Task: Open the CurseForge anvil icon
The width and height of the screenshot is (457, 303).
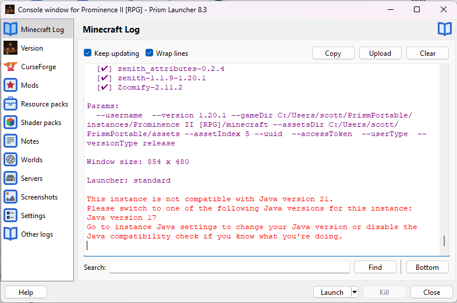Action: tap(10, 67)
